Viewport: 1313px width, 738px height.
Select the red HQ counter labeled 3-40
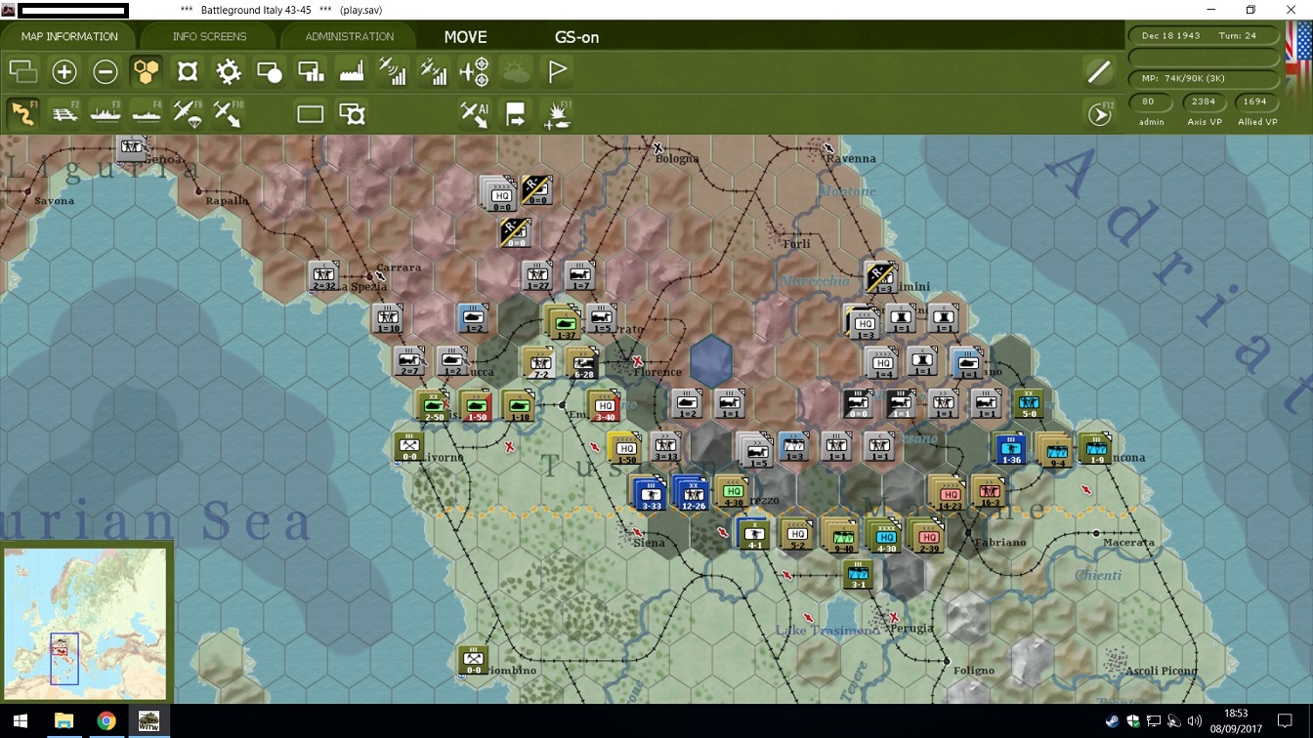pyautogui.click(x=605, y=407)
